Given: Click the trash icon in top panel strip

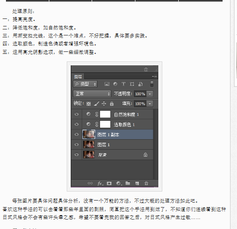Looking at the screenshot, I should pos(146,69).
